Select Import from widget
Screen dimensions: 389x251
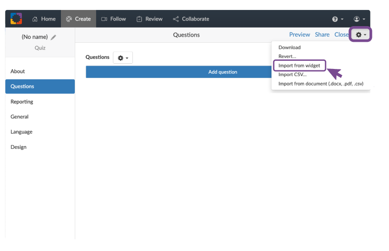299,66
